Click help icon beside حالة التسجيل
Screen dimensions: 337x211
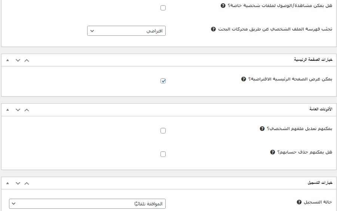point(299,202)
